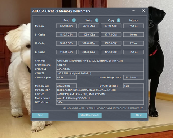Click the DRAM:FSB Ratio label
173x138 pixels.
(109, 86)
